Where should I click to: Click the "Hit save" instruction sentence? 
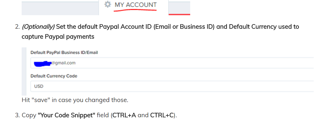[75, 100]
